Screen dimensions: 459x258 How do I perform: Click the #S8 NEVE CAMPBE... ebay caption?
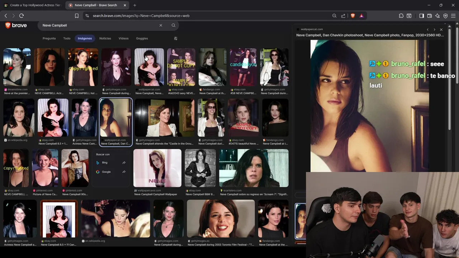242,93
